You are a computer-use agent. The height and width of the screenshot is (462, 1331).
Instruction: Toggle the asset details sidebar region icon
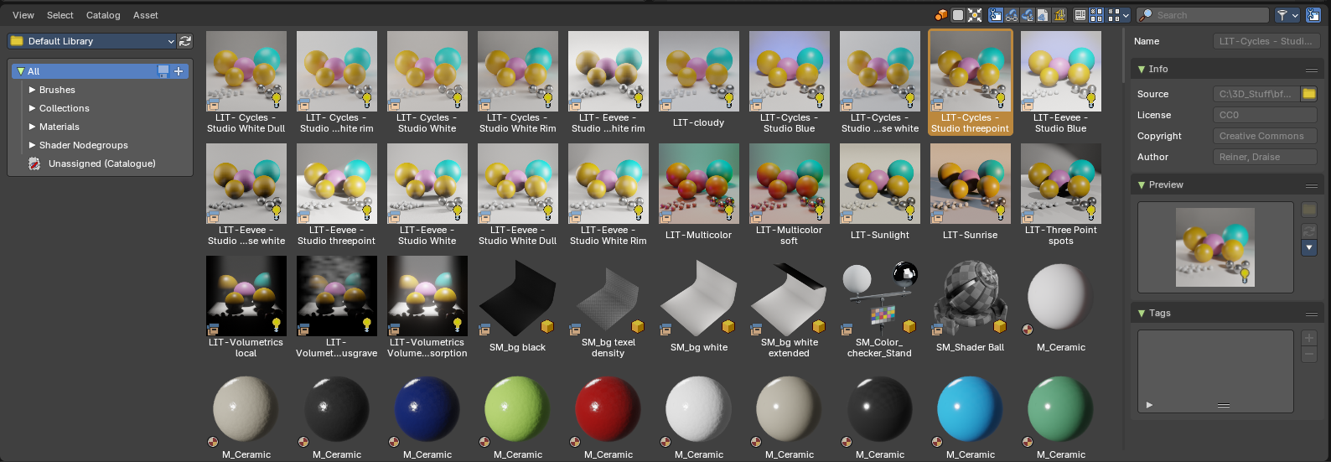[1313, 15]
